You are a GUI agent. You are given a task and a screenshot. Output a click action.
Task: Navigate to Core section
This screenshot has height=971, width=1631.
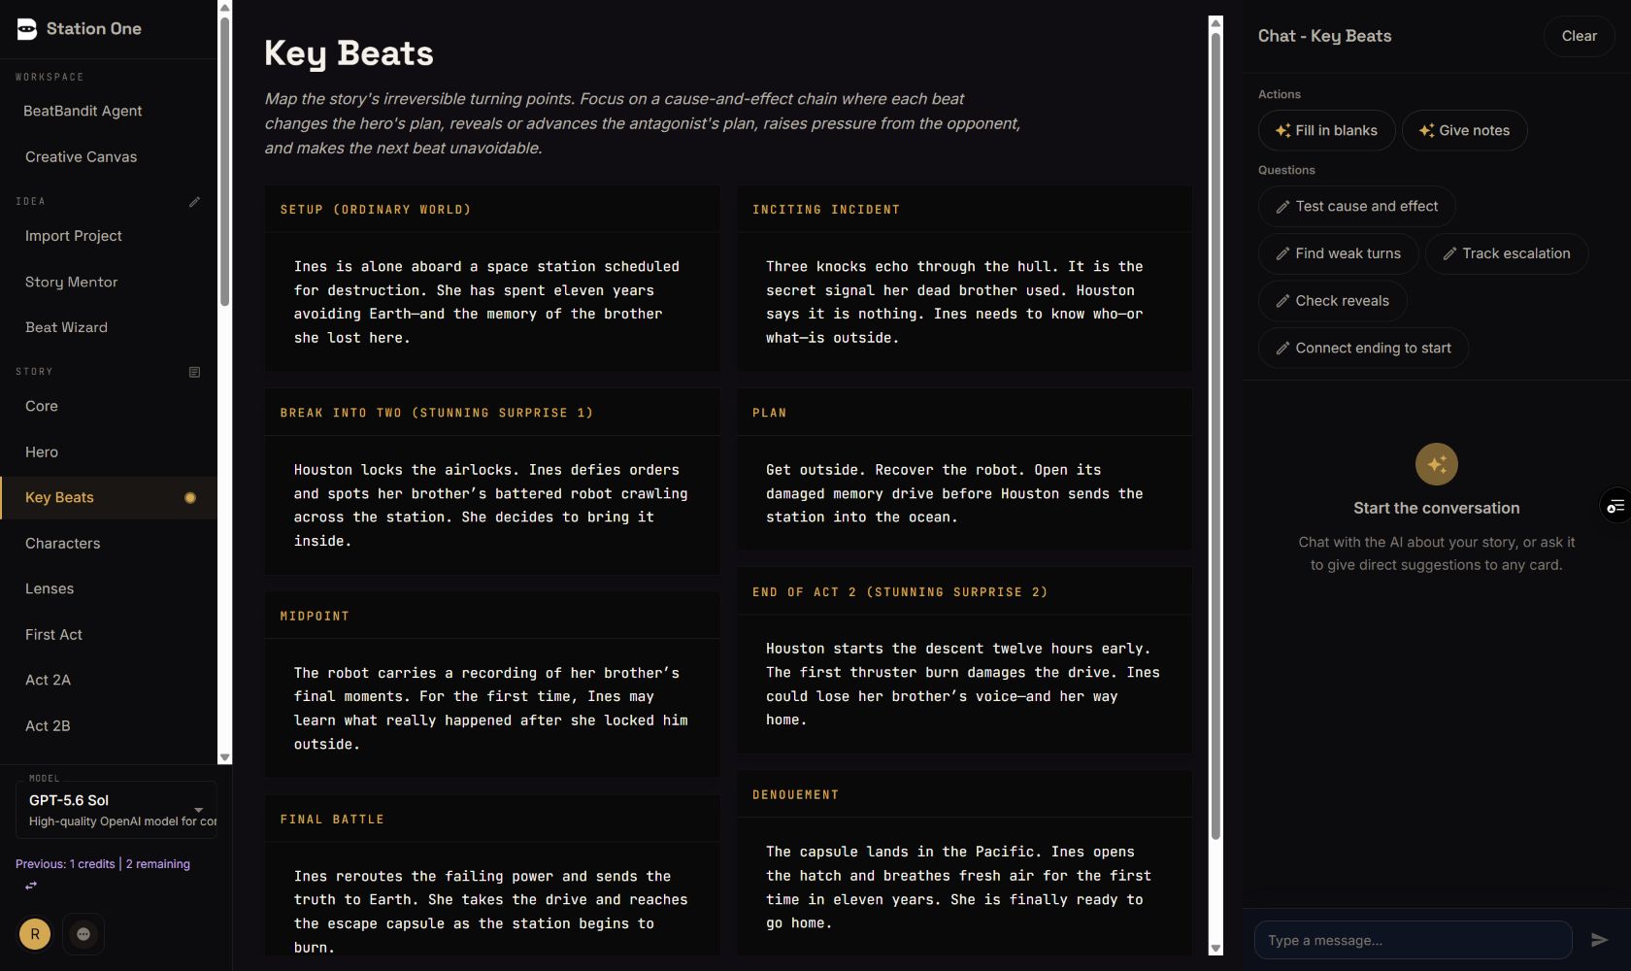[x=109, y=406]
